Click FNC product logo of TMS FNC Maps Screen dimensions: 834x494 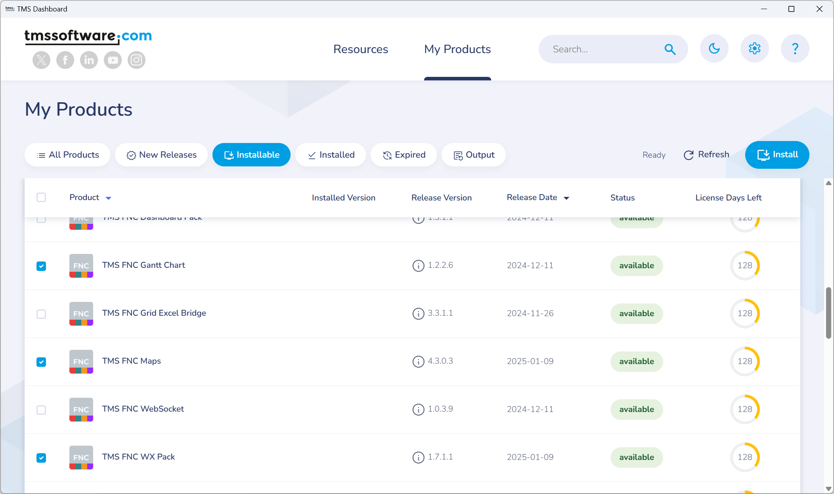[81, 362]
